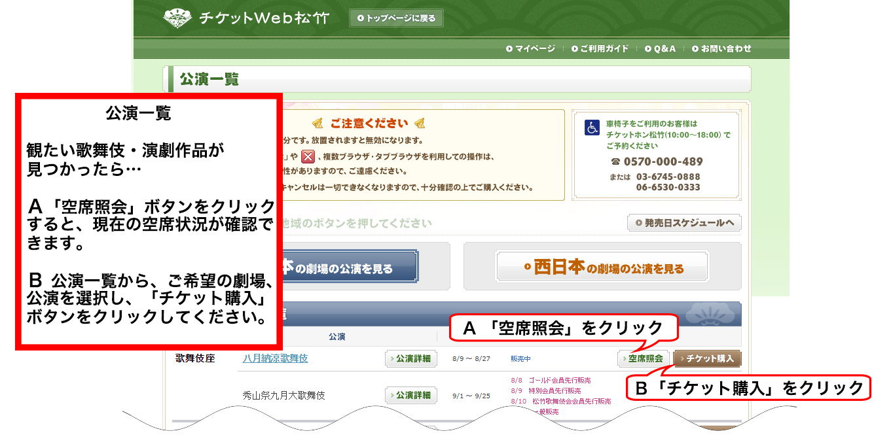Click the 8/9 ～ 8/27 date range
Image resolution: width=874 pixels, height=446 pixels.
point(471,358)
